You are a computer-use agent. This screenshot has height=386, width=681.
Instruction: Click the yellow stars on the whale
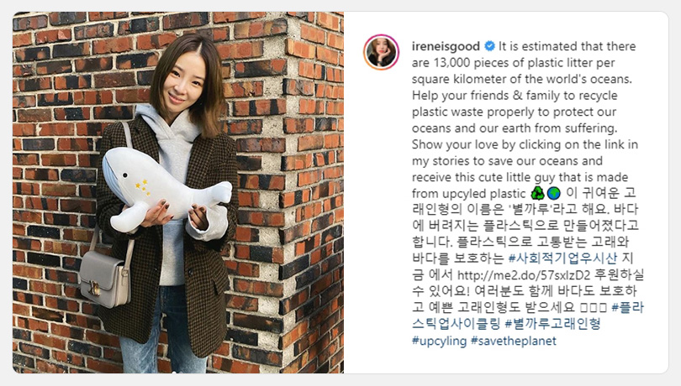pos(142,186)
